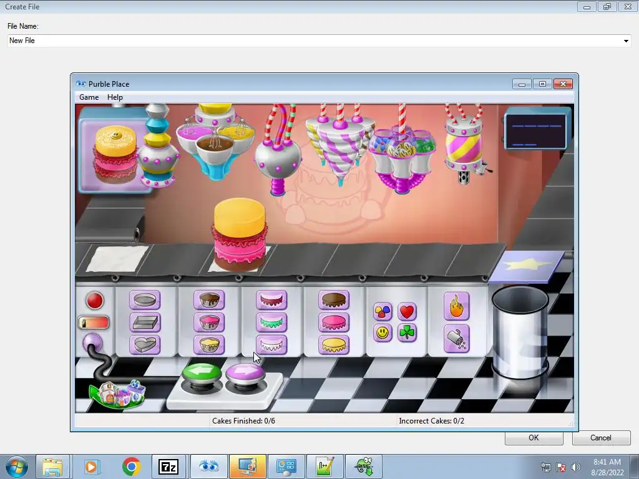Viewport: 639px width, 479px height.
Task: Click the star shipping box
Action: (526, 267)
